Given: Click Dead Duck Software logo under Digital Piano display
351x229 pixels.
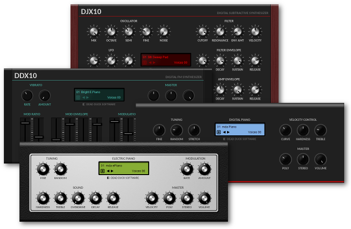Looking at the screenshot, I should [240, 139].
